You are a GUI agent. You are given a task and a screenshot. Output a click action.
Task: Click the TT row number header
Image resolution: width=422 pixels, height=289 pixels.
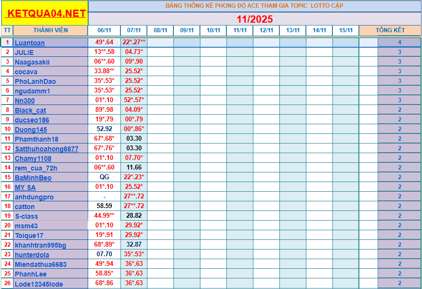click(x=7, y=30)
